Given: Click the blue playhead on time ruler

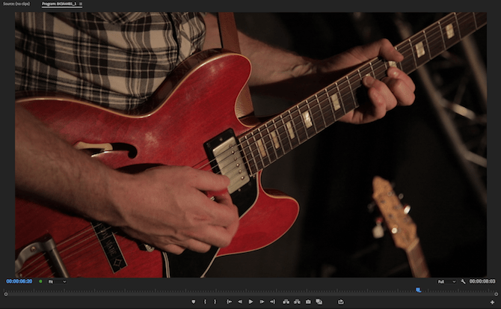Looking at the screenshot, I should pyautogui.click(x=418, y=290).
